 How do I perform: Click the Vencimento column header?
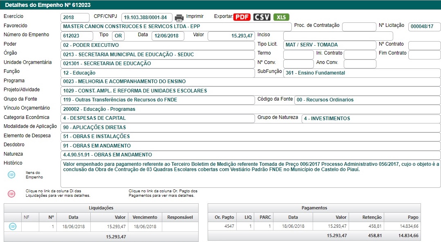coord(145,217)
